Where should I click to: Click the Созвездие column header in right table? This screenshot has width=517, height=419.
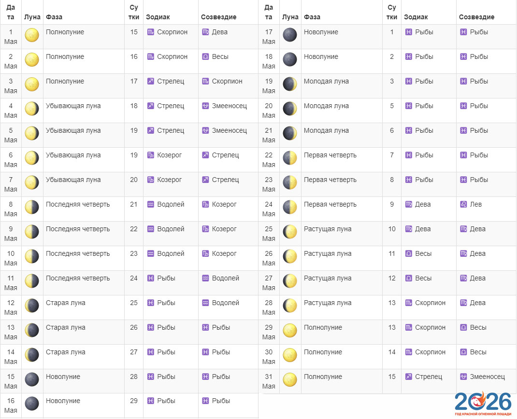pyautogui.click(x=476, y=17)
